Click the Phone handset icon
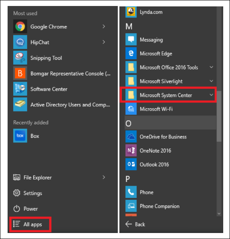Viewport: 230px width, 239px height. coord(131,192)
